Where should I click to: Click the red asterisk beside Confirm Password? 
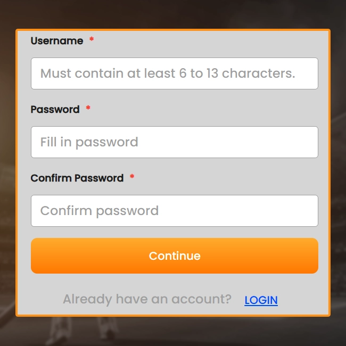[x=132, y=177]
